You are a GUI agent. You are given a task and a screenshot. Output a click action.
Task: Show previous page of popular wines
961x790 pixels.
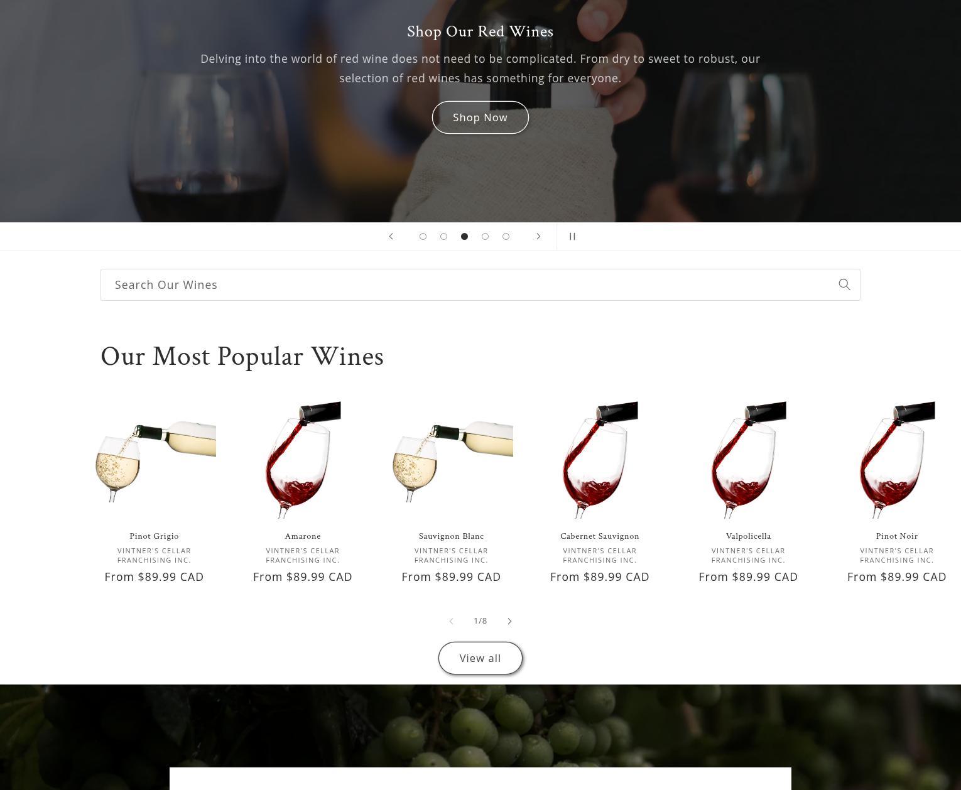(451, 621)
